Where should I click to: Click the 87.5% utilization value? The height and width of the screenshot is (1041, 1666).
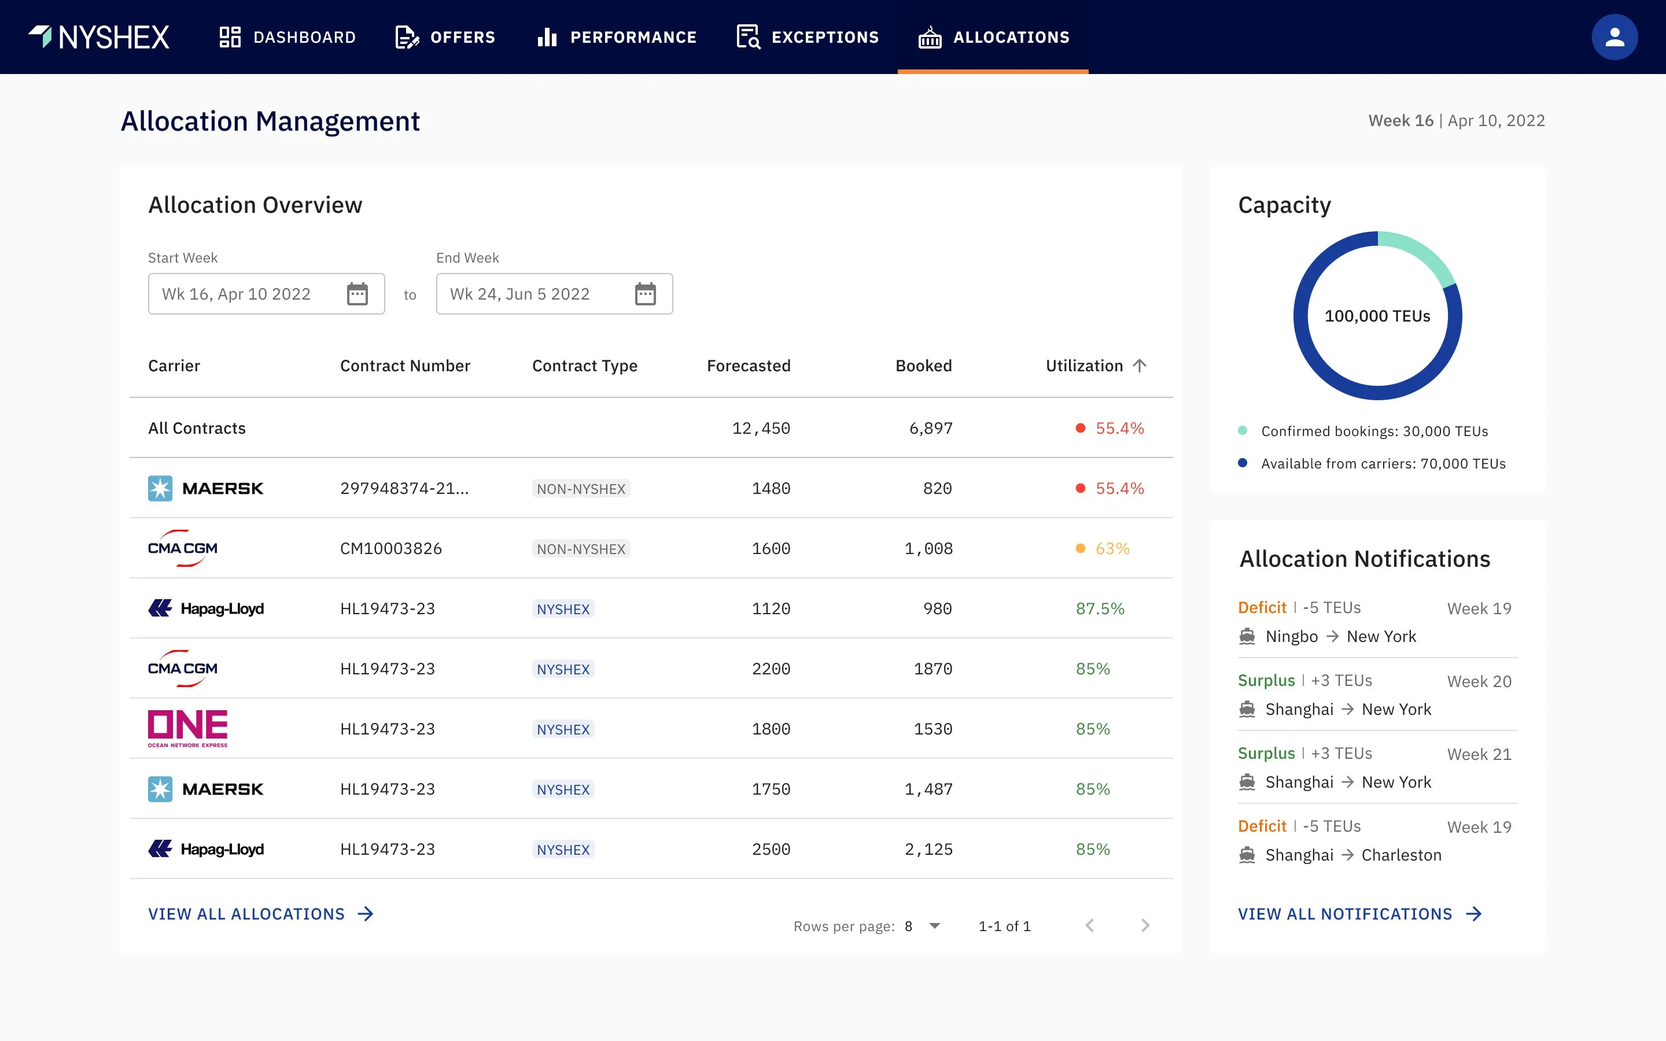[1100, 608]
